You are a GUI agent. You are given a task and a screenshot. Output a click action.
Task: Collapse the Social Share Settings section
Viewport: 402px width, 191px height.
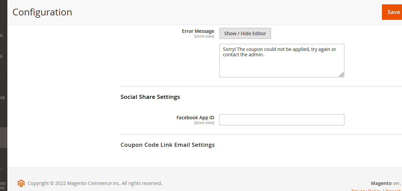(x=150, y=97)
